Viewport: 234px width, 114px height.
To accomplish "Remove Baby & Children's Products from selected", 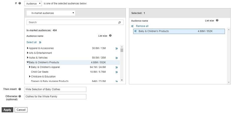I will (135, 31).
